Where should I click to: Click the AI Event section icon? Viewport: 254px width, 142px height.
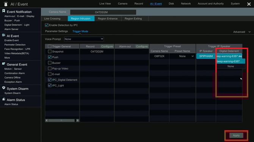[3, 35]
